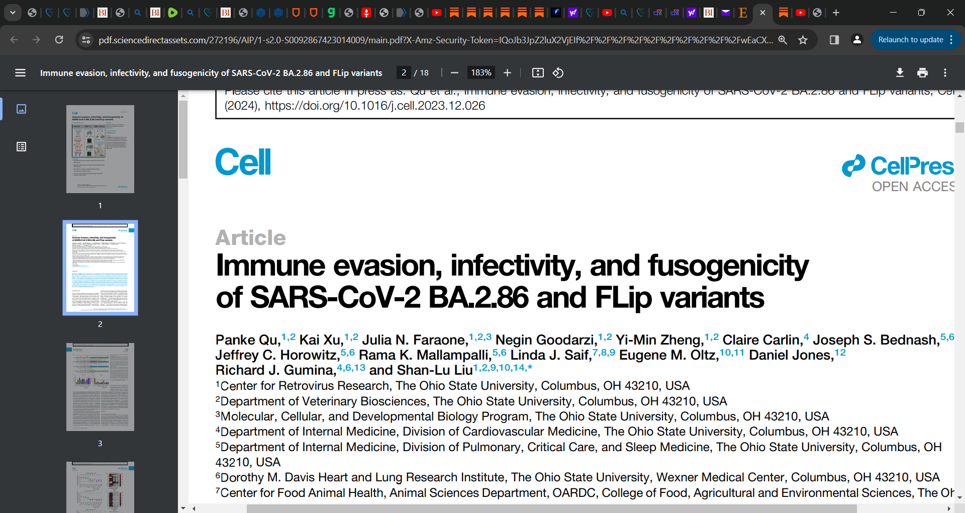965x513 pixels.
Task: Show the document outline in sidebar
Action: coord(21,147)
